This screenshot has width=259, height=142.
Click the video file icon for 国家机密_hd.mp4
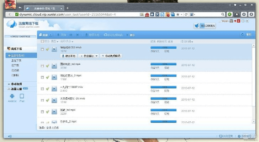coord(54,66)
